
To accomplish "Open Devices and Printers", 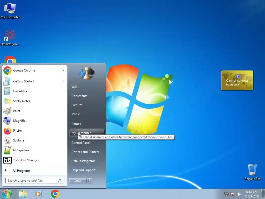I will (x=85, y=152).
